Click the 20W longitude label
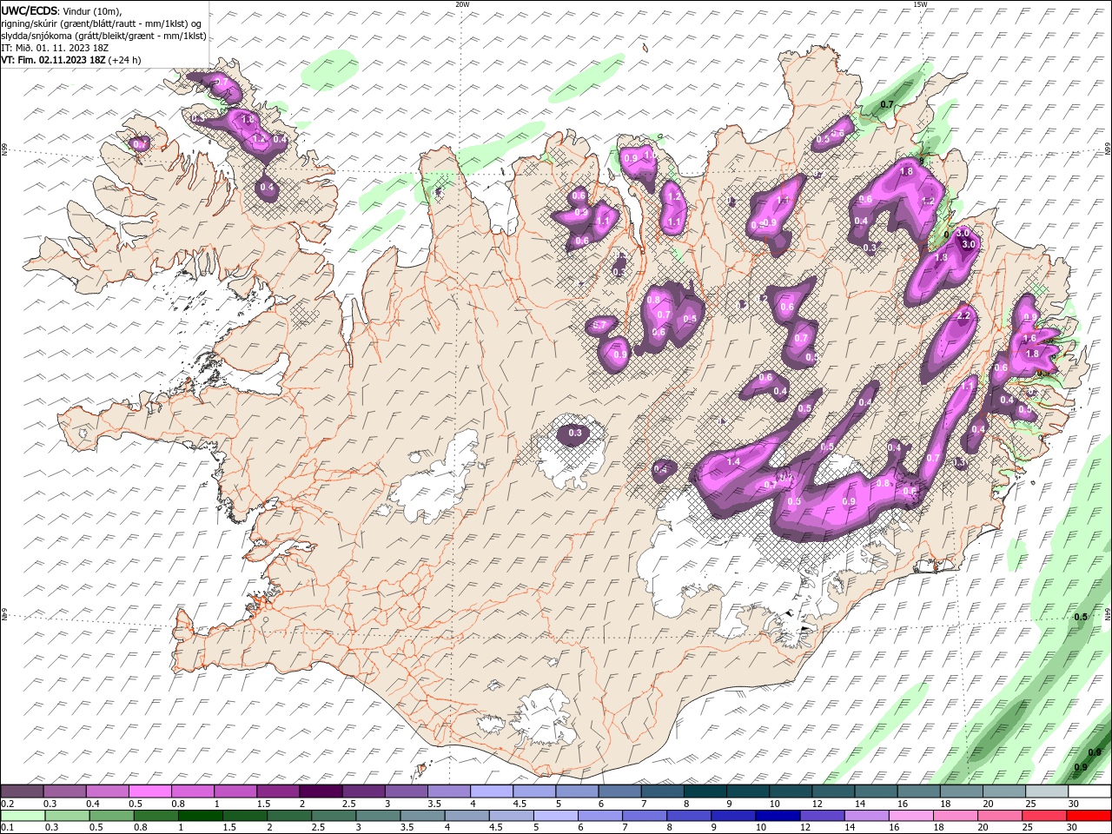 tap(462, 4)
